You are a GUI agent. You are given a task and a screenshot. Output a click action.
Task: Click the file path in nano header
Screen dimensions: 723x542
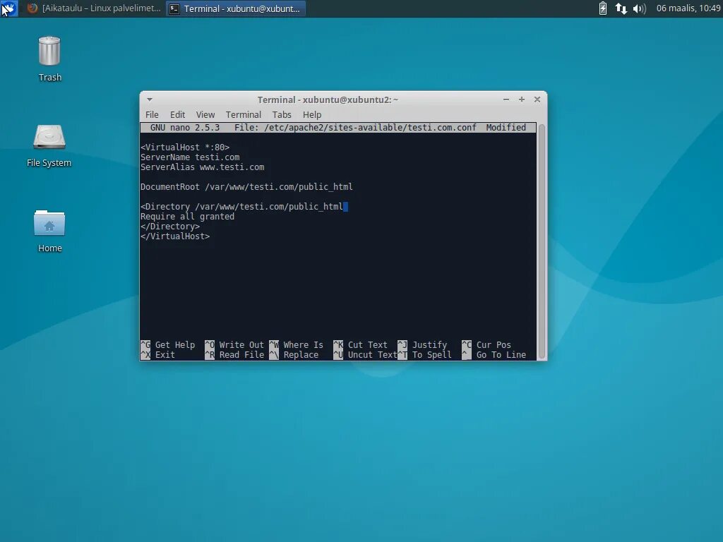(x=370, y=128)
